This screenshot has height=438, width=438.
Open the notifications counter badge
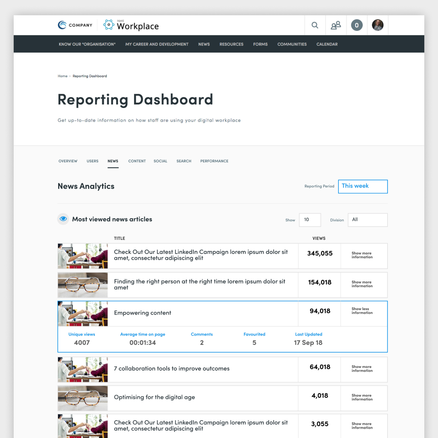coord(357,25)
